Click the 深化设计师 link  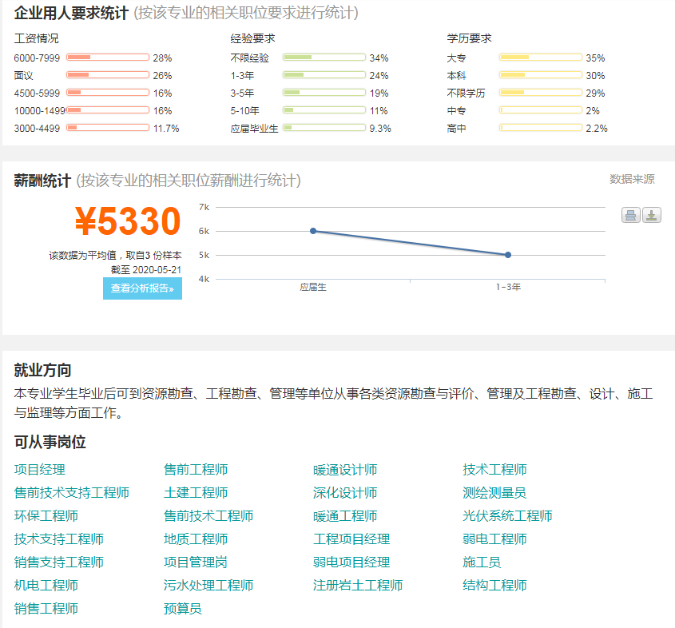click(x=345, y=493)
